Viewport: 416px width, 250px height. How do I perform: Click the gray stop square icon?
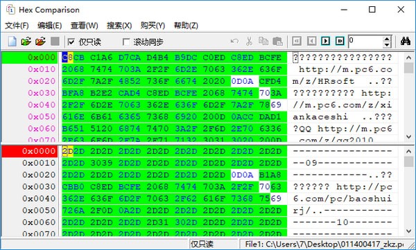coord(55,41)
